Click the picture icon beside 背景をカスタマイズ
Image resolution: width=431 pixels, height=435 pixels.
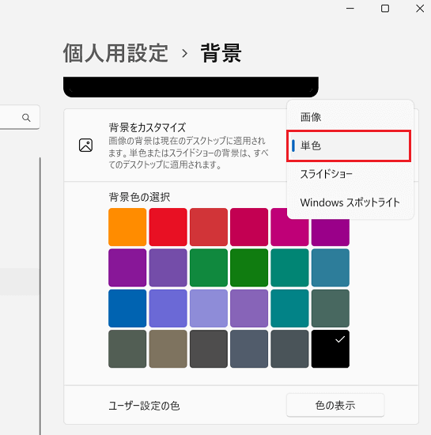[85, 145]
